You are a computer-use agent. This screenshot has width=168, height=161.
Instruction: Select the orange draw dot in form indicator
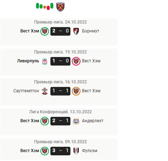pos(45,7)
